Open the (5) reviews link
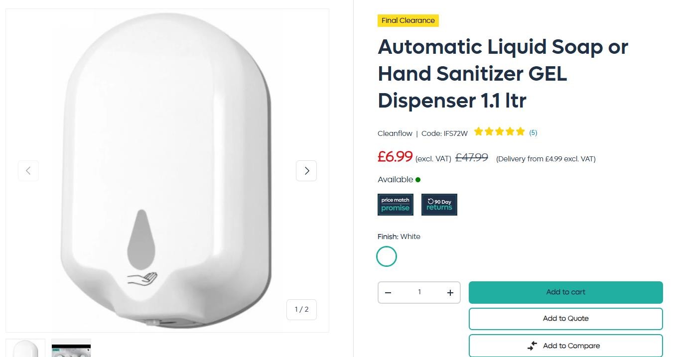This screenshot has width=674, height=357. point(533,132)
